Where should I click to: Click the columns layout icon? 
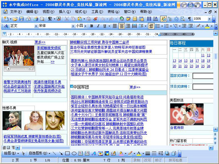click(x=149, y=19)
